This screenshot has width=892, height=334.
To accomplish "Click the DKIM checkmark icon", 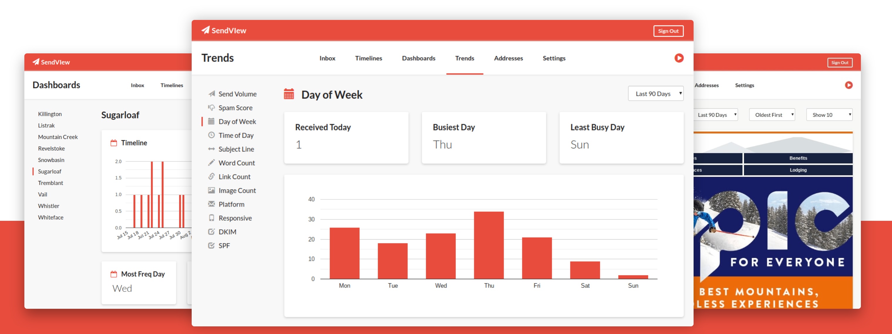I will (x=211, y=232).
